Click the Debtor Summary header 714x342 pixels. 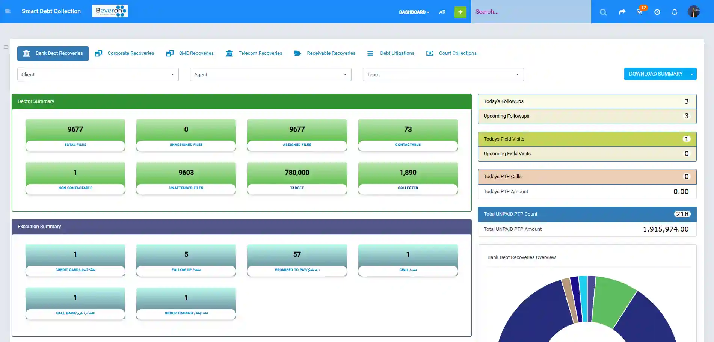(x=242, y=101)
